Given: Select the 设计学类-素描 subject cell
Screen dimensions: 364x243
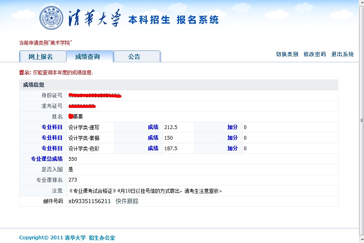Looking at the screenshot, I should (x=84, y=138).
